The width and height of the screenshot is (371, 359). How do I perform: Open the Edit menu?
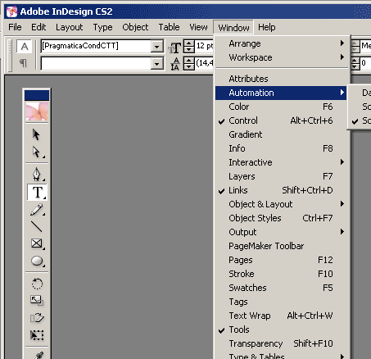[x=38, y=27]
